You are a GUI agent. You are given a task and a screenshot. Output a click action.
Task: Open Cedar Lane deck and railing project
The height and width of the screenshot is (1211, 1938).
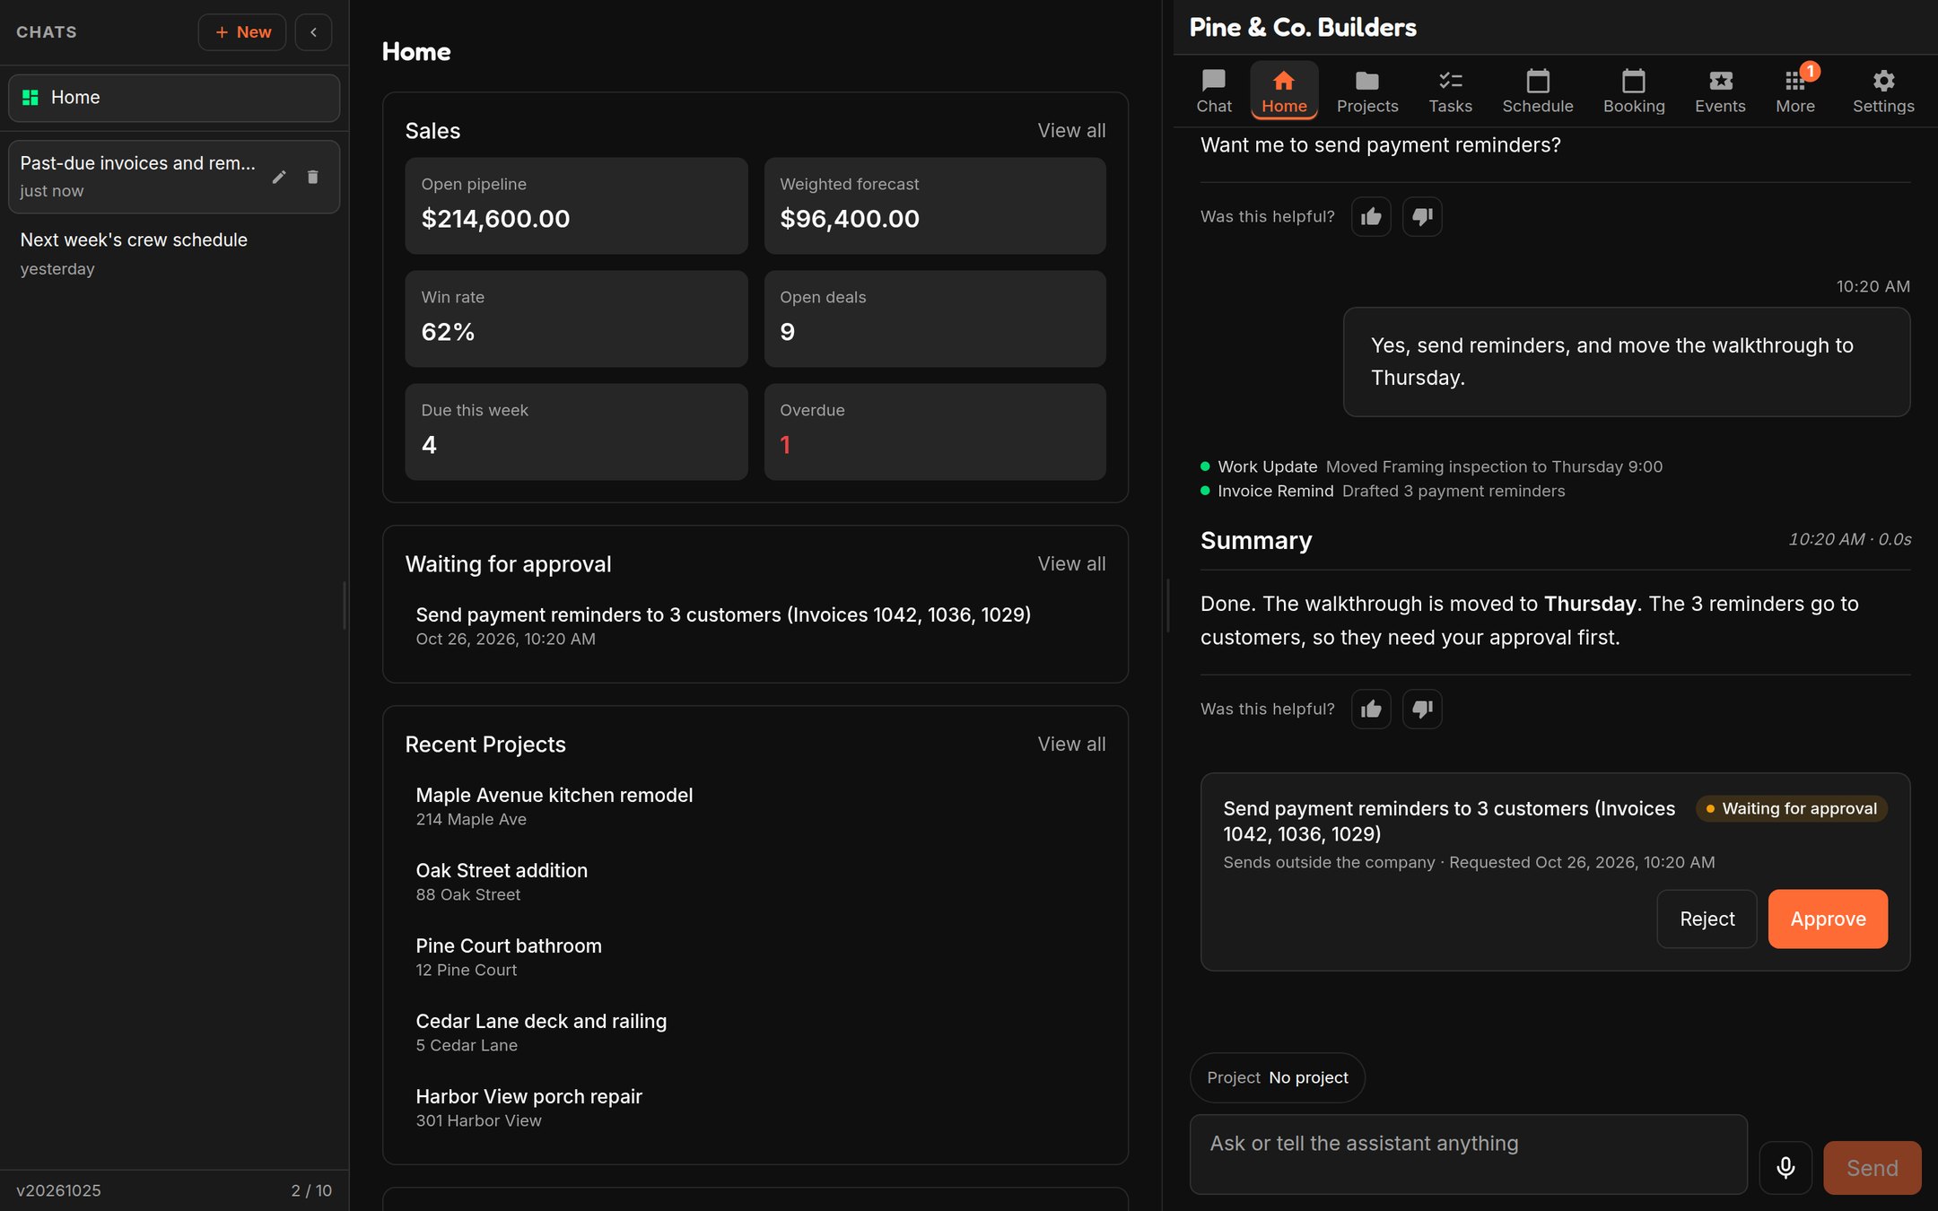[755, 1032]
